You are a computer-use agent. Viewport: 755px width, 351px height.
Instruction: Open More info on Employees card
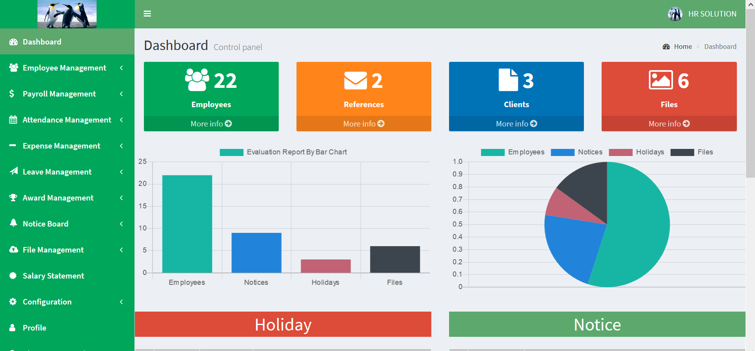pos(211,124)
